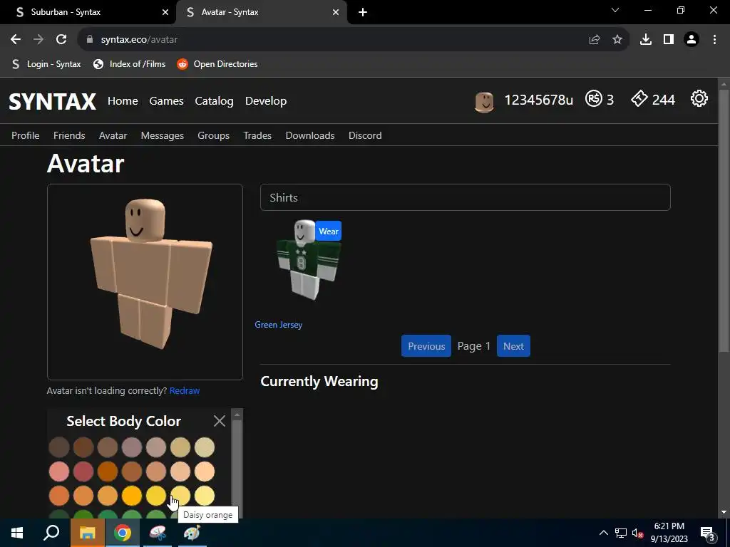Go to Friends in the sub navigation
The height and width of the screenshot is (547, 730).
pos(69,135)
